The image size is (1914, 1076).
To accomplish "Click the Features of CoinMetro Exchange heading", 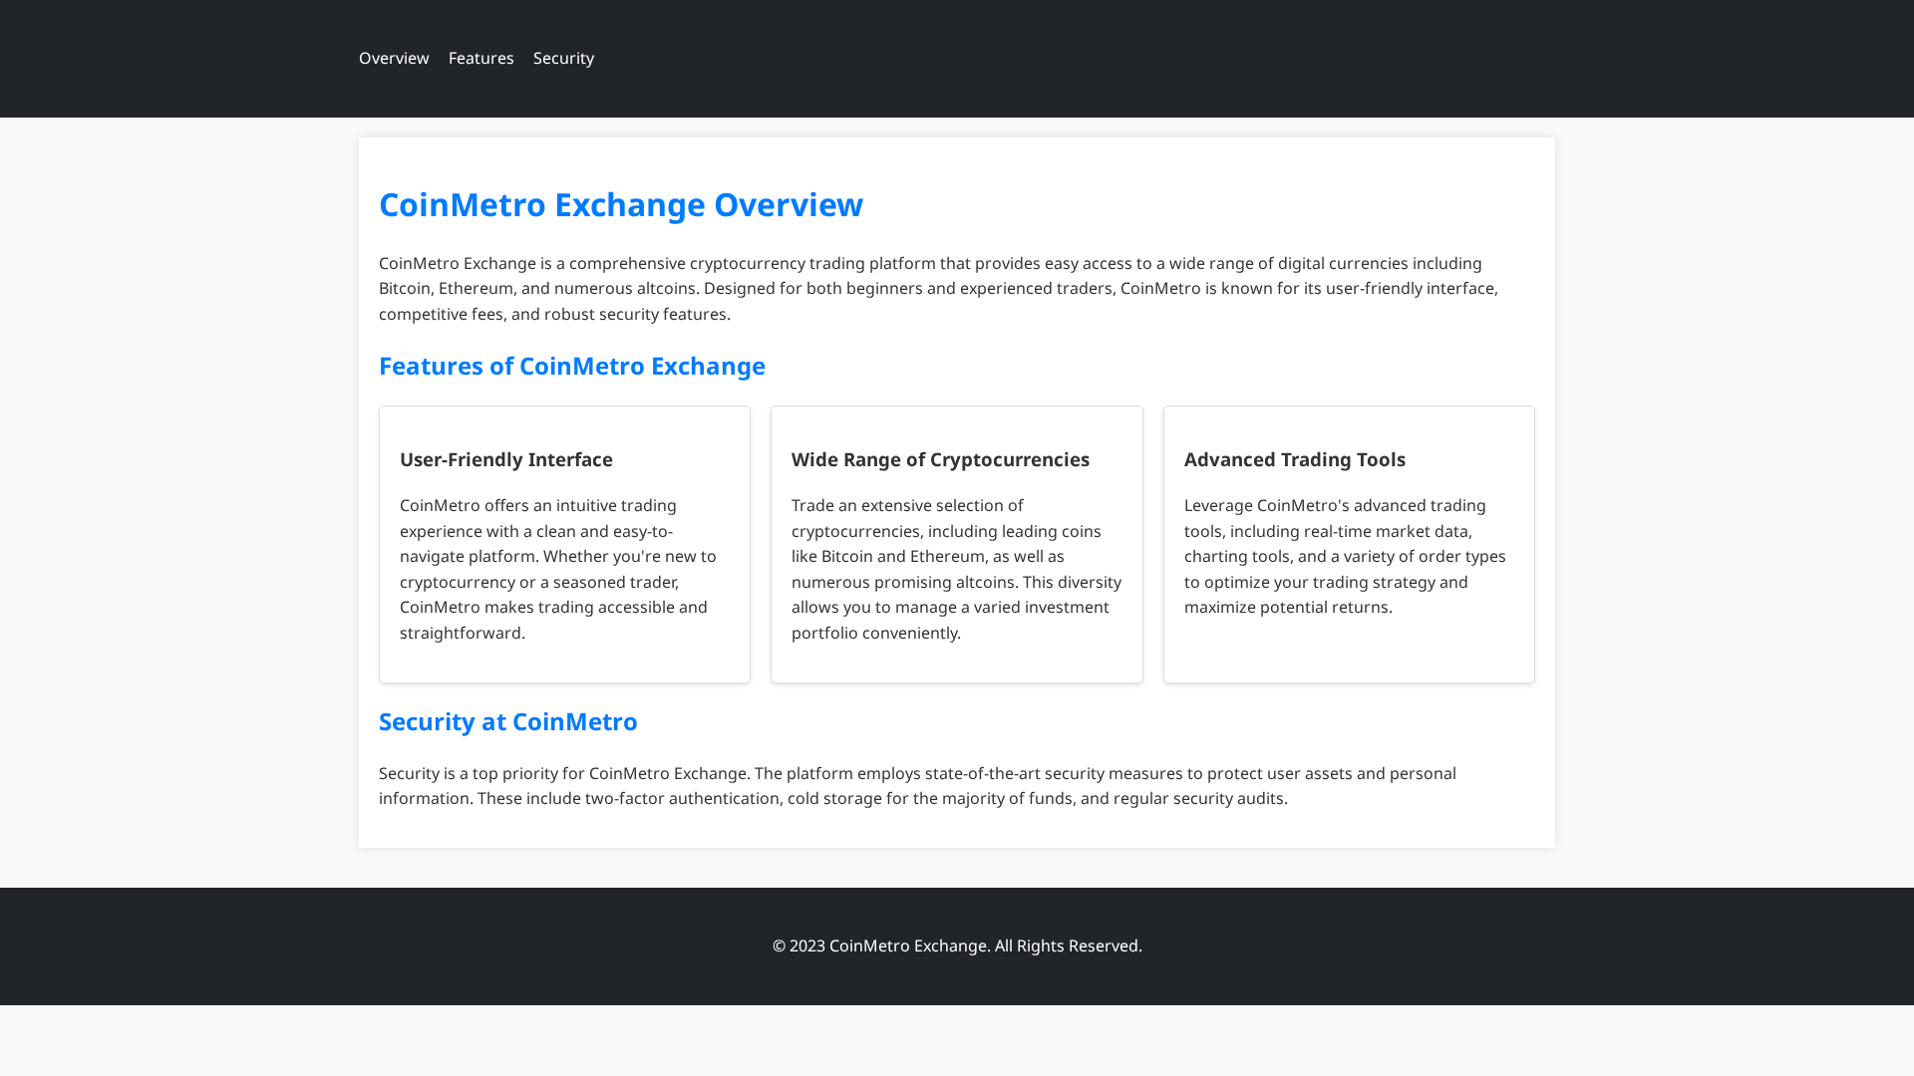I will [572, 366].
